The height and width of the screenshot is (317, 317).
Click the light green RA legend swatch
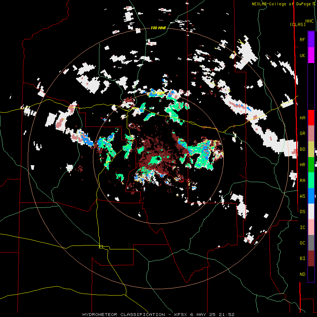(311, 180)
